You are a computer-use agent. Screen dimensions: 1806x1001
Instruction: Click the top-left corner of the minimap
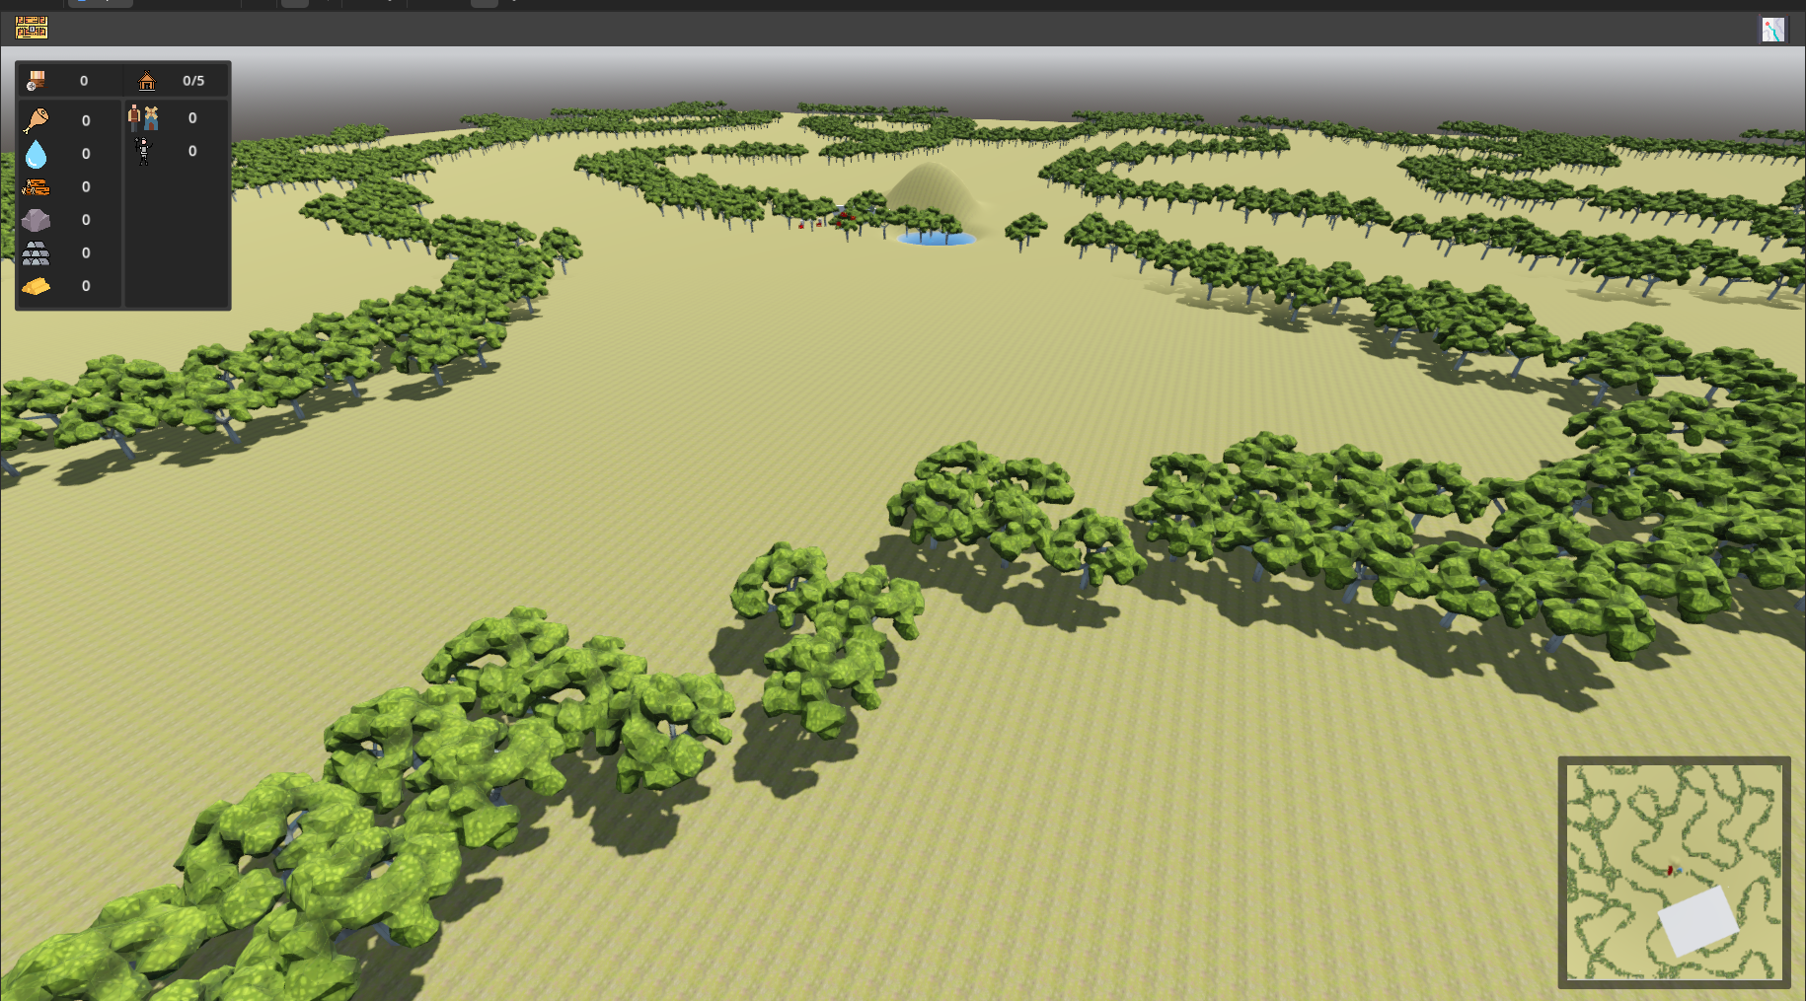pos(1569,767)
